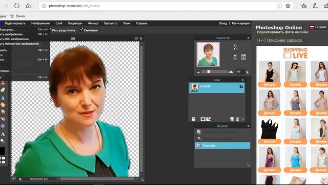Select the Zoom magnifier tool
Viewport: 328px width, 185px height.
[3, 141]
